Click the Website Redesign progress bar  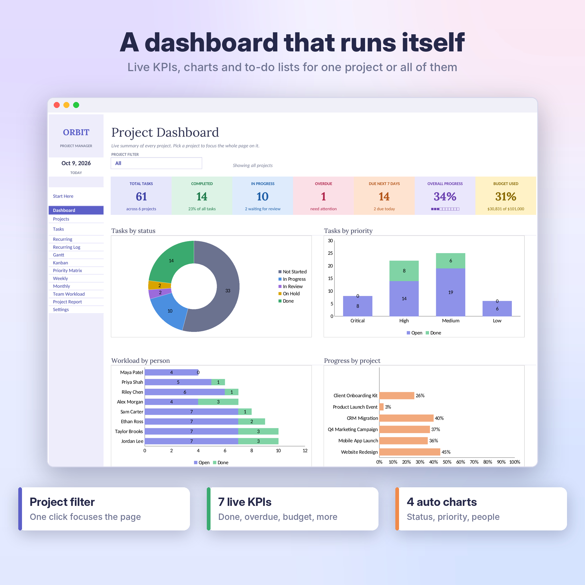point(410,452)
